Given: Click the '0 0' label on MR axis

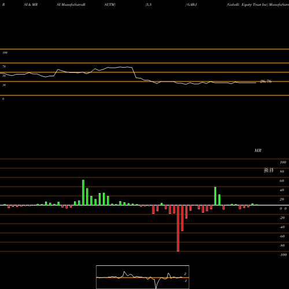Looking at the screenshot, I should tap(283, 209).
